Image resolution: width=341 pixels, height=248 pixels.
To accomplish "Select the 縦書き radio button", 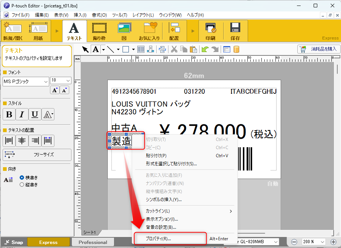I will [22, 185].
